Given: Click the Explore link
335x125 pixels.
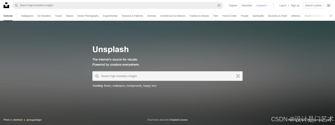Looking at the screenshot, I should point(233,6).
